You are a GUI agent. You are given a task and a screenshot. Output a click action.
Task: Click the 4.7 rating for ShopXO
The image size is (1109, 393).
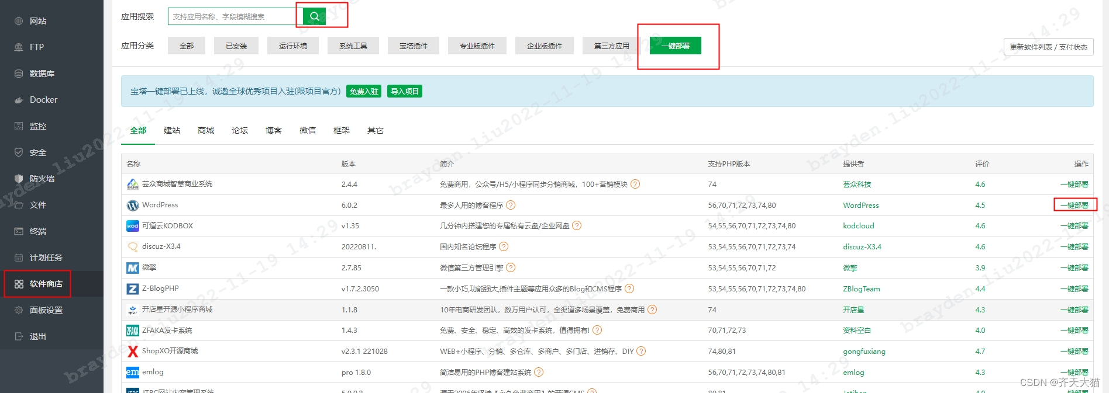(x=980, y=351)
